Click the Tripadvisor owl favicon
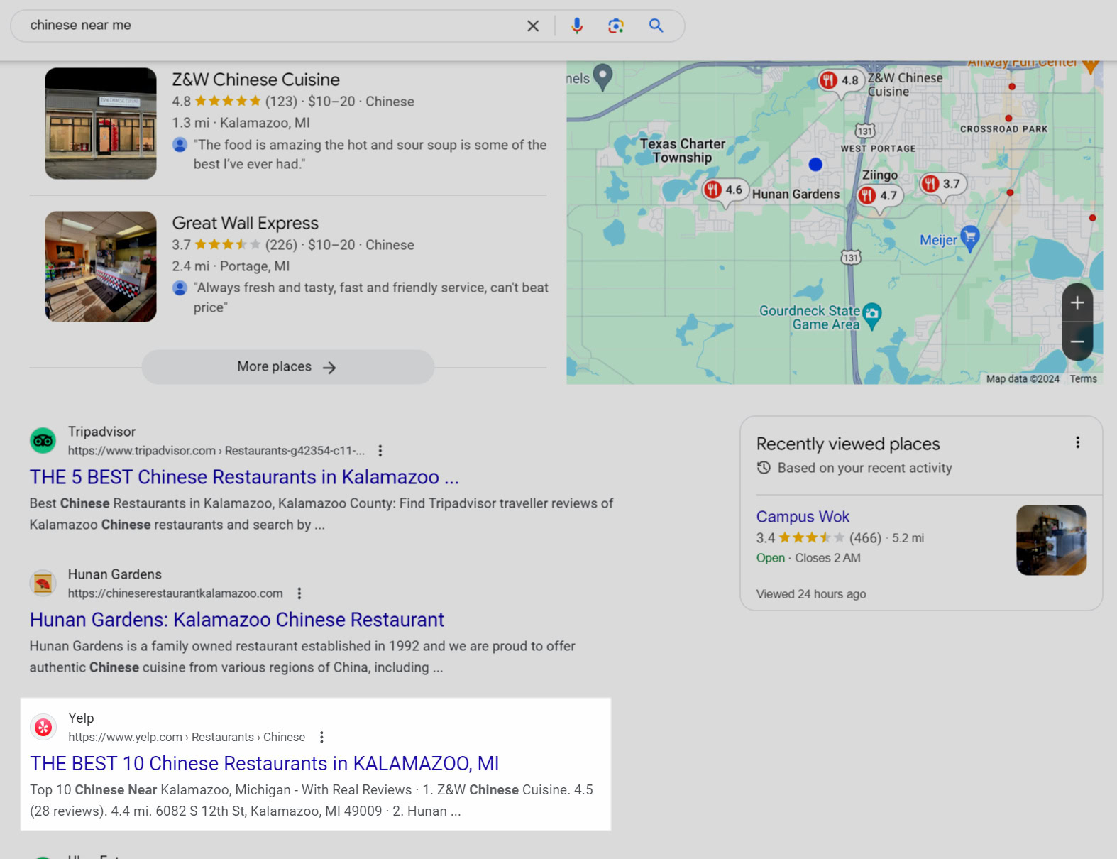1117x859 pixels. click(43, 441)
